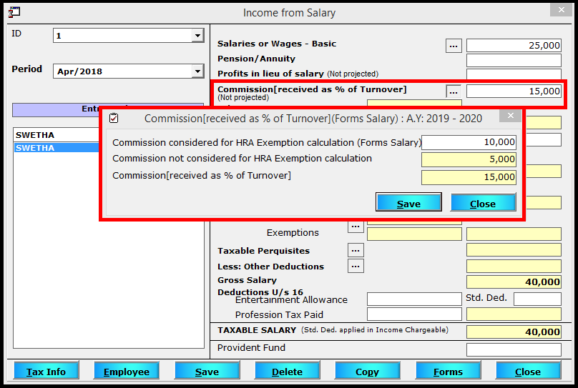Open the Employee screen

(x=127, y=371)
